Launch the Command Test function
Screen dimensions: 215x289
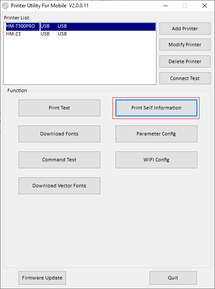pos(59,160)
